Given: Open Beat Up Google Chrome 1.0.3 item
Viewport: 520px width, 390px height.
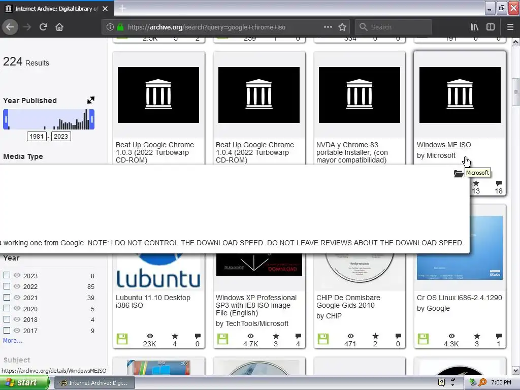Looking at the screenshot, I should click(x=154, y=152).
